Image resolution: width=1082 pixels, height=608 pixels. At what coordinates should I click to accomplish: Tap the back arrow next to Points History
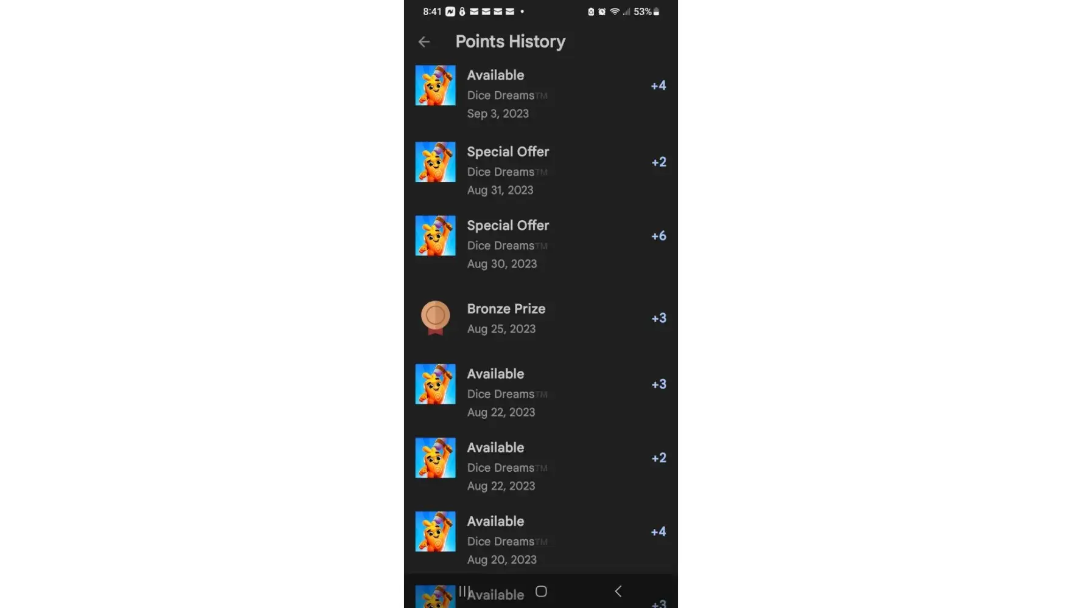(424, 42)
